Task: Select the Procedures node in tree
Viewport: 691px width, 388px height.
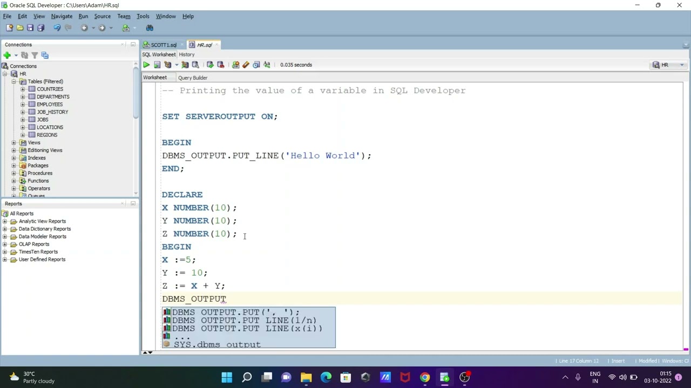Action: (40, 174)
